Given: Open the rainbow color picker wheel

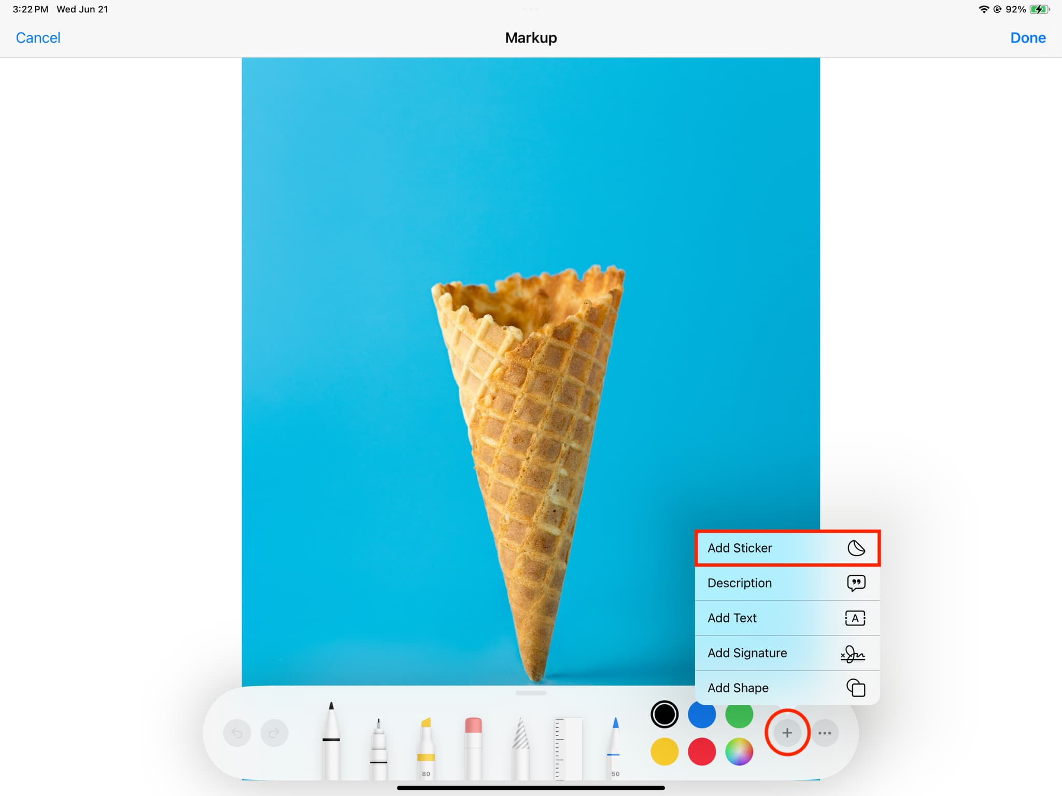Looking at the screenshot, I should pyautogui.click(x=739, y=751).
